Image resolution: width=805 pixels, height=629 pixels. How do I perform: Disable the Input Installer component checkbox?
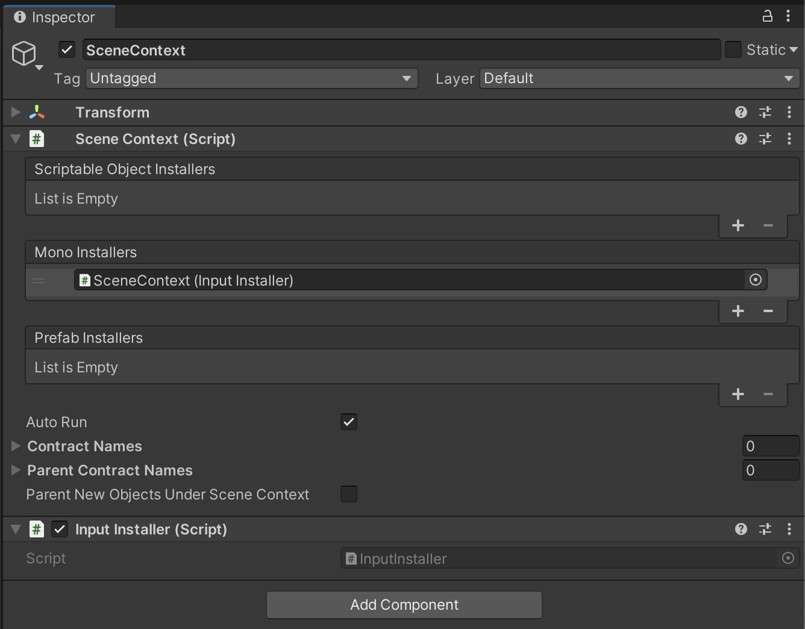[x=60, y=529]
